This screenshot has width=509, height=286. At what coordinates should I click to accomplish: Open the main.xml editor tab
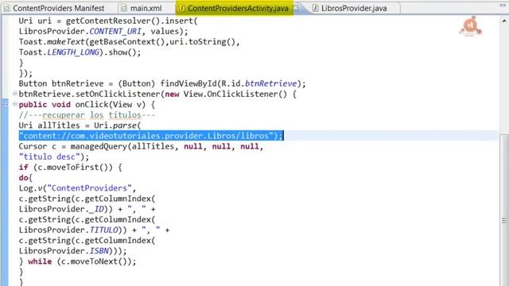[142, 8]
